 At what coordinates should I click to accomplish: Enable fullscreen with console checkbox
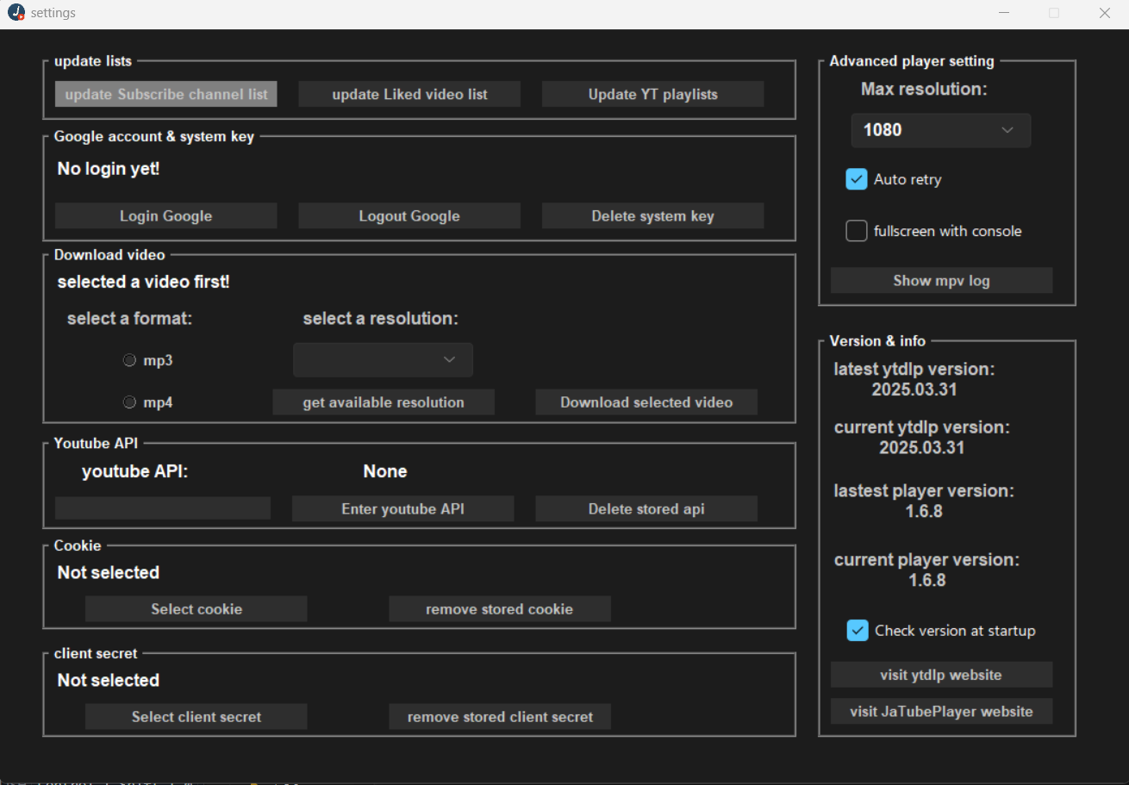(856, 231)
